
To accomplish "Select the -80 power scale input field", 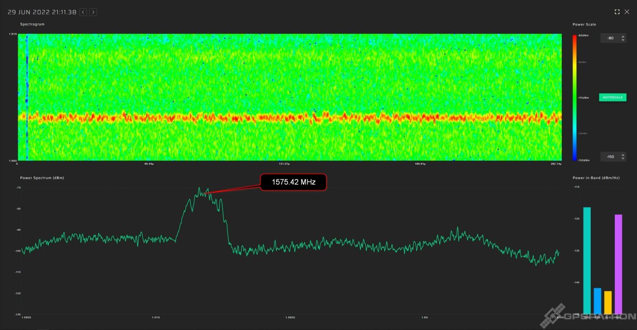I will coord(609,38).
